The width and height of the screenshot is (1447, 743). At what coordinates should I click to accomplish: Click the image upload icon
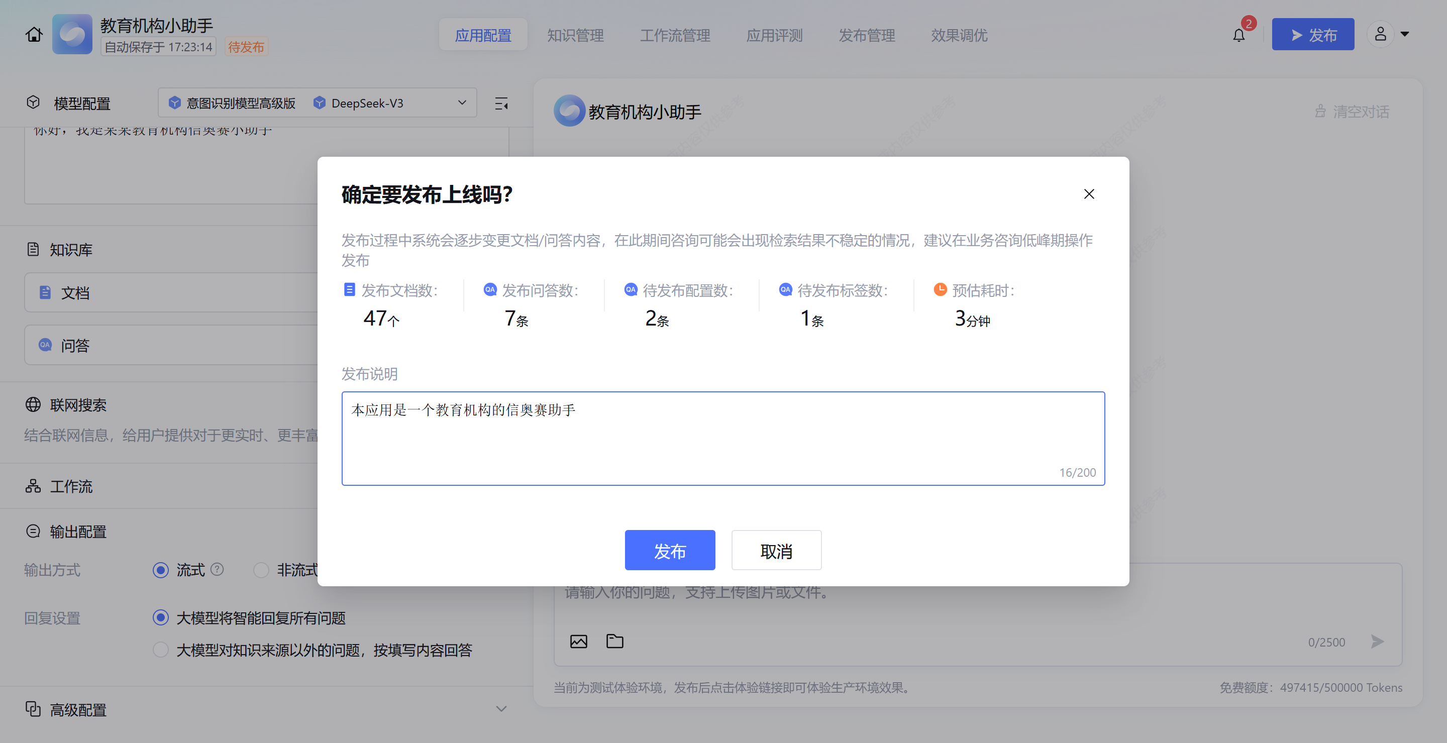pyautogui.click(x=579, y=642)
